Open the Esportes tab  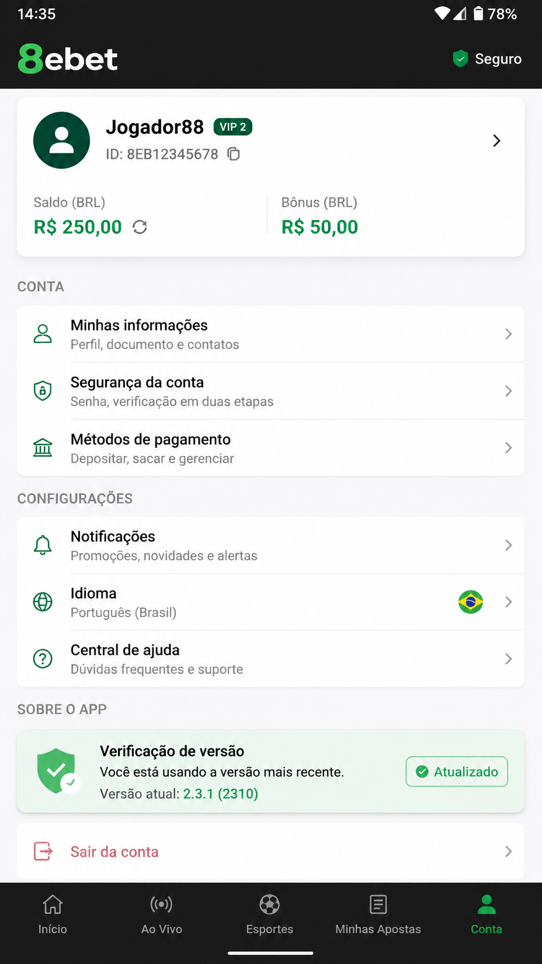coord(270,914)
